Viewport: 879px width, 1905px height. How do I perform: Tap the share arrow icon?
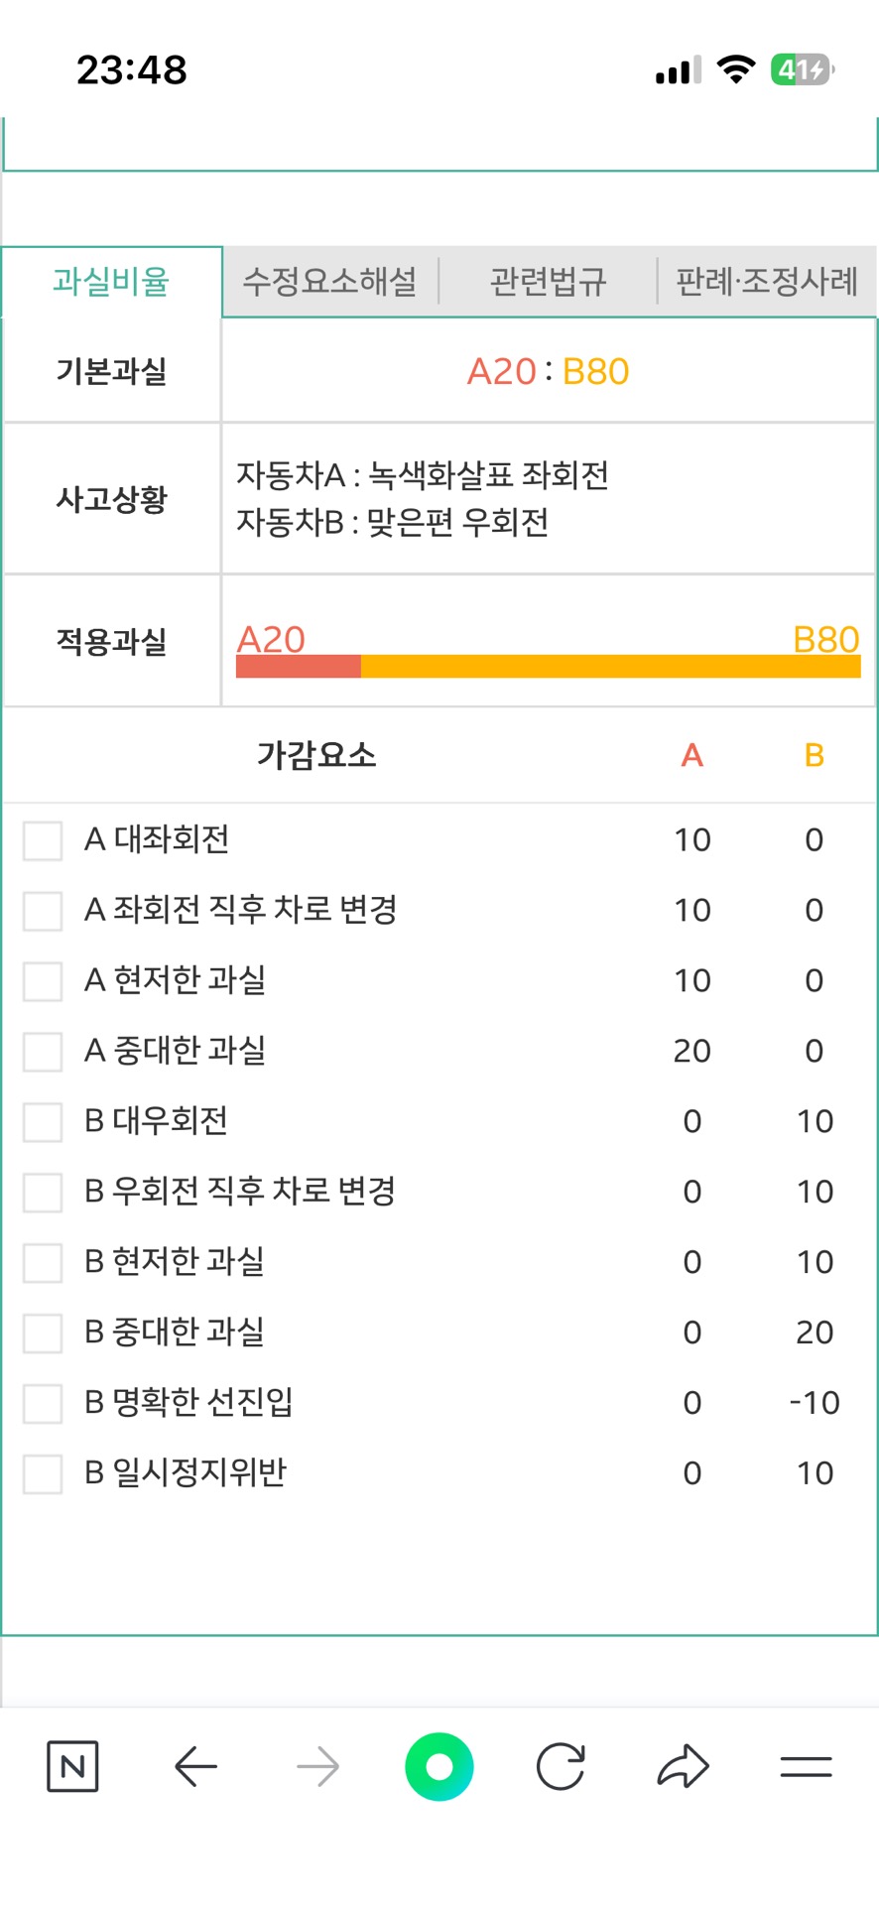tap(683, 1766)
